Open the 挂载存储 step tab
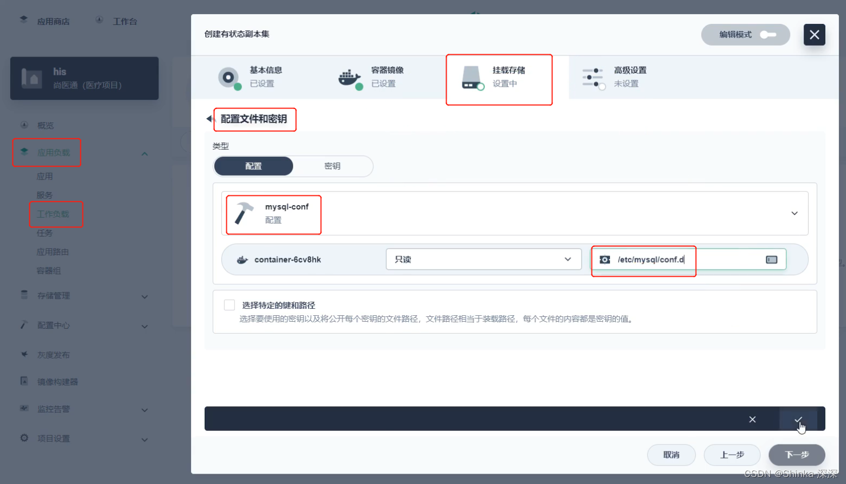 click(x=508, y=77)
